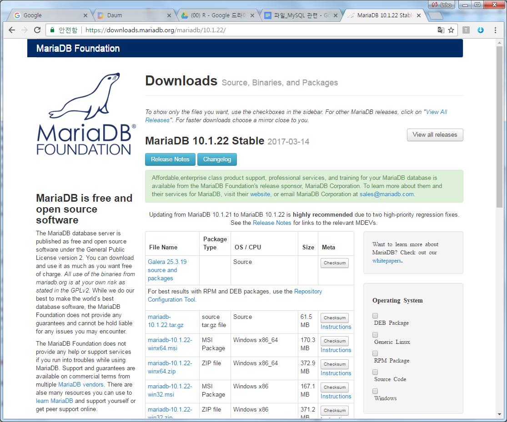Check the DEB Package checkbox
Viewport: 507px width, 422px height.
[375, 316]
